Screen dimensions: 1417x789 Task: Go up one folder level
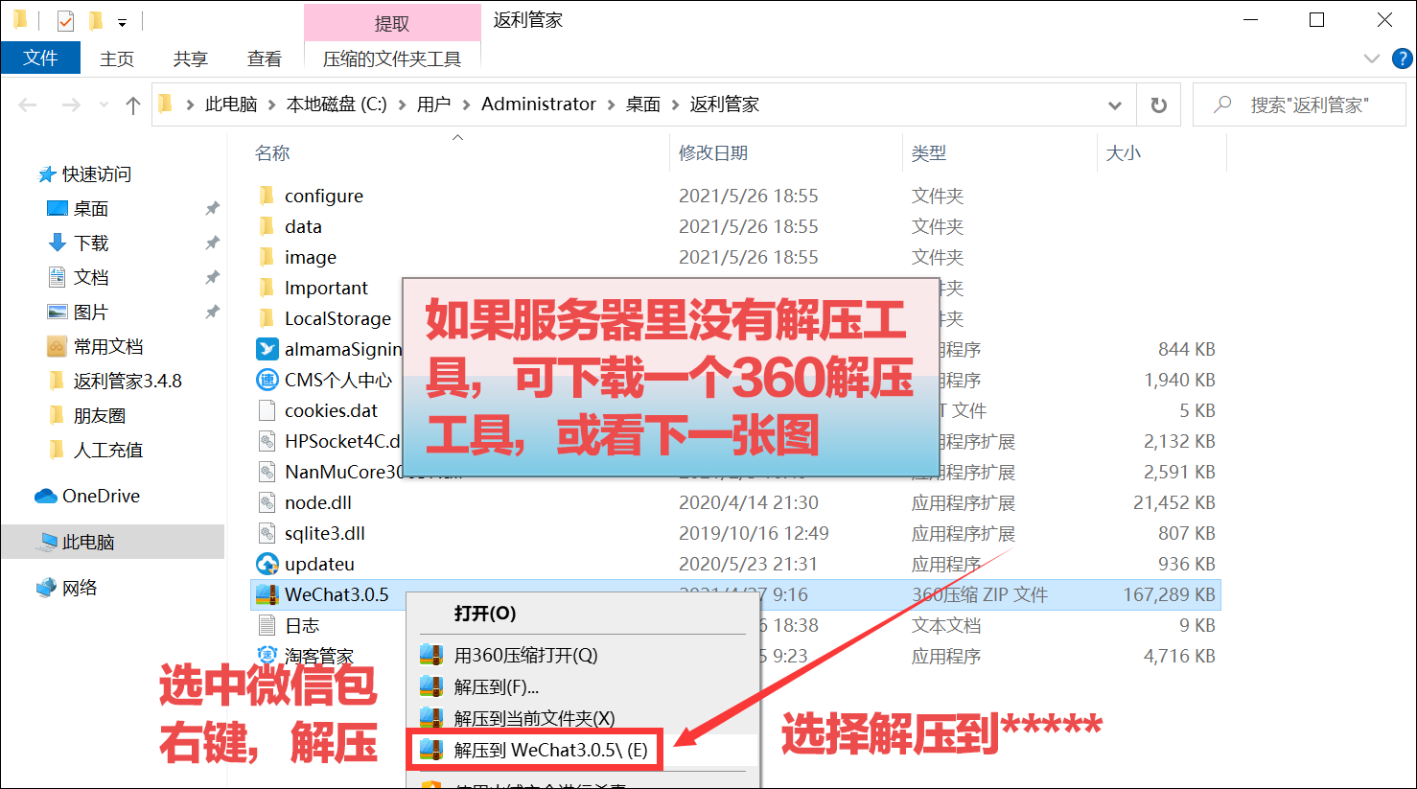click(133, 104)
